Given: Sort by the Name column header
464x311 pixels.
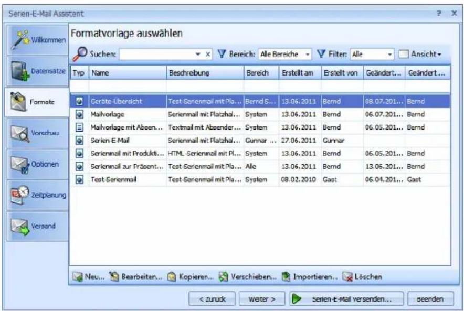Looking at the screenshot, I should tap(128, 73).
